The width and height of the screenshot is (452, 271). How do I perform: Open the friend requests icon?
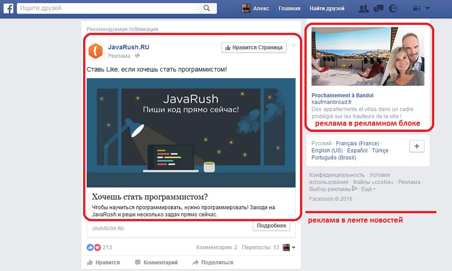364,8
